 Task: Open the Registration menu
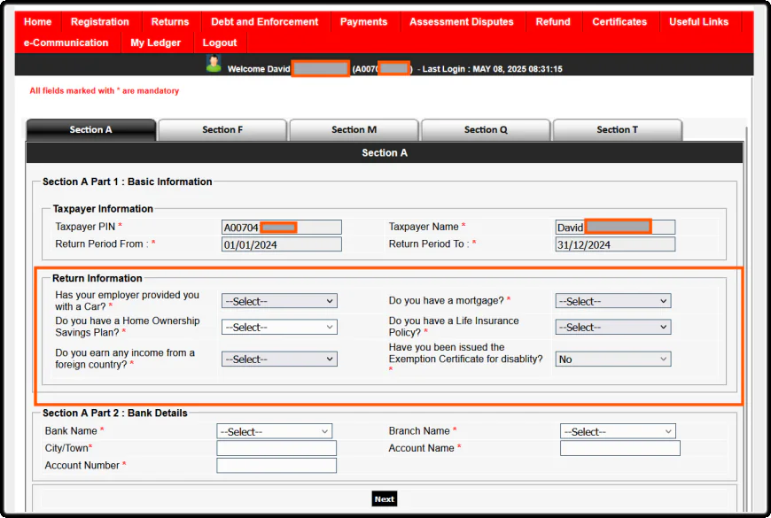[x=100, y=21]
